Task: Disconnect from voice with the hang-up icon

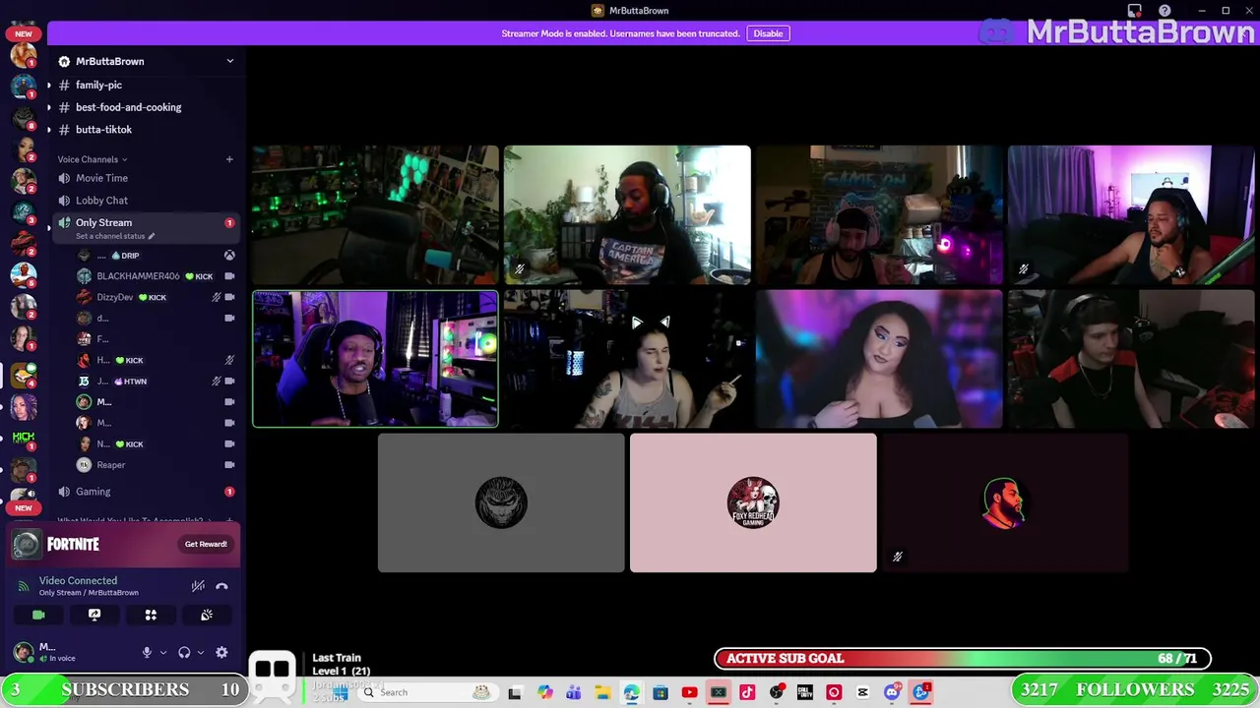Action: coord(221,586)
